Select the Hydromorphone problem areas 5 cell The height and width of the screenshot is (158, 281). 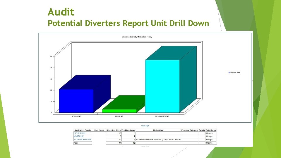pos(128,139)
